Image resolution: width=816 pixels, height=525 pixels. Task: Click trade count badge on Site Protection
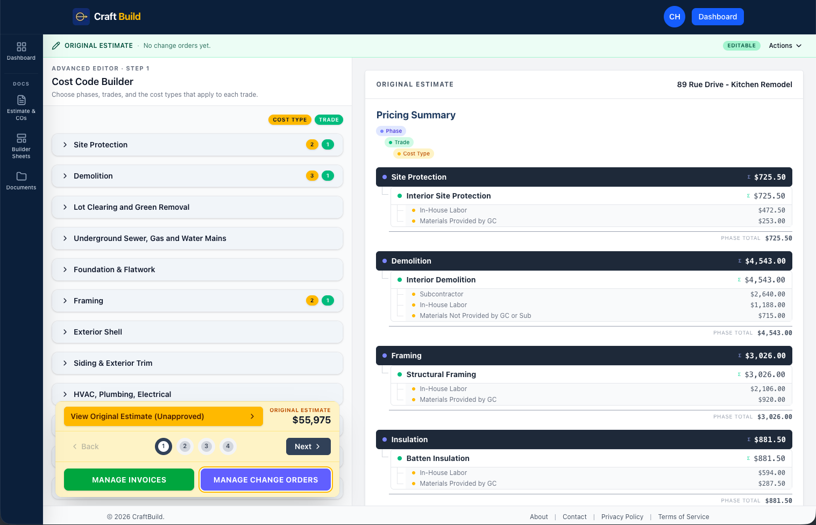point(328,145)
